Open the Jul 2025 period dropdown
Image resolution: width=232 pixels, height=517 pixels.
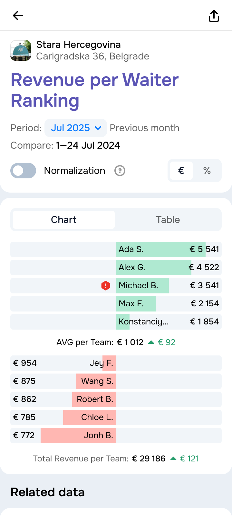pos(71,128)
